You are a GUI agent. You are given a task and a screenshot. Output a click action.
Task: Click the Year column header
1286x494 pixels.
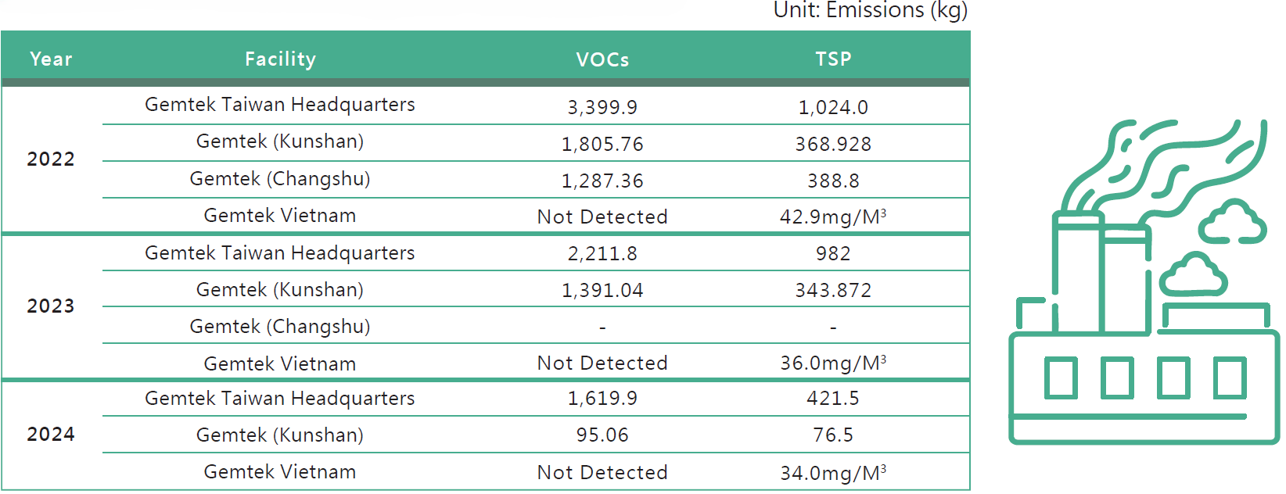click(51, 59)
